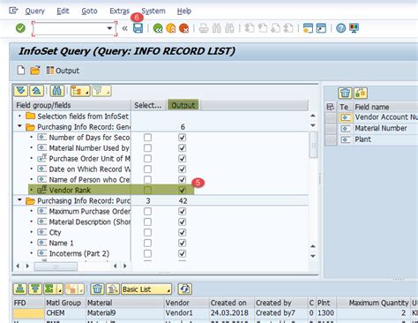The height and width of the screenshot is (323, 418).
Task: Click the Expand all nodes icon
Action: 21,91
